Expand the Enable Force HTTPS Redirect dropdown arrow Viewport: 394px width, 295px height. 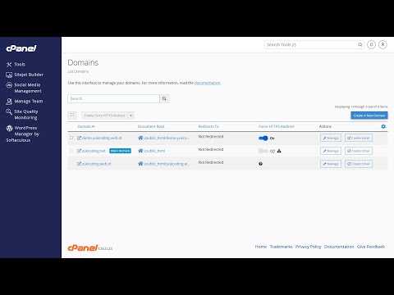click(x=131, y=116)
